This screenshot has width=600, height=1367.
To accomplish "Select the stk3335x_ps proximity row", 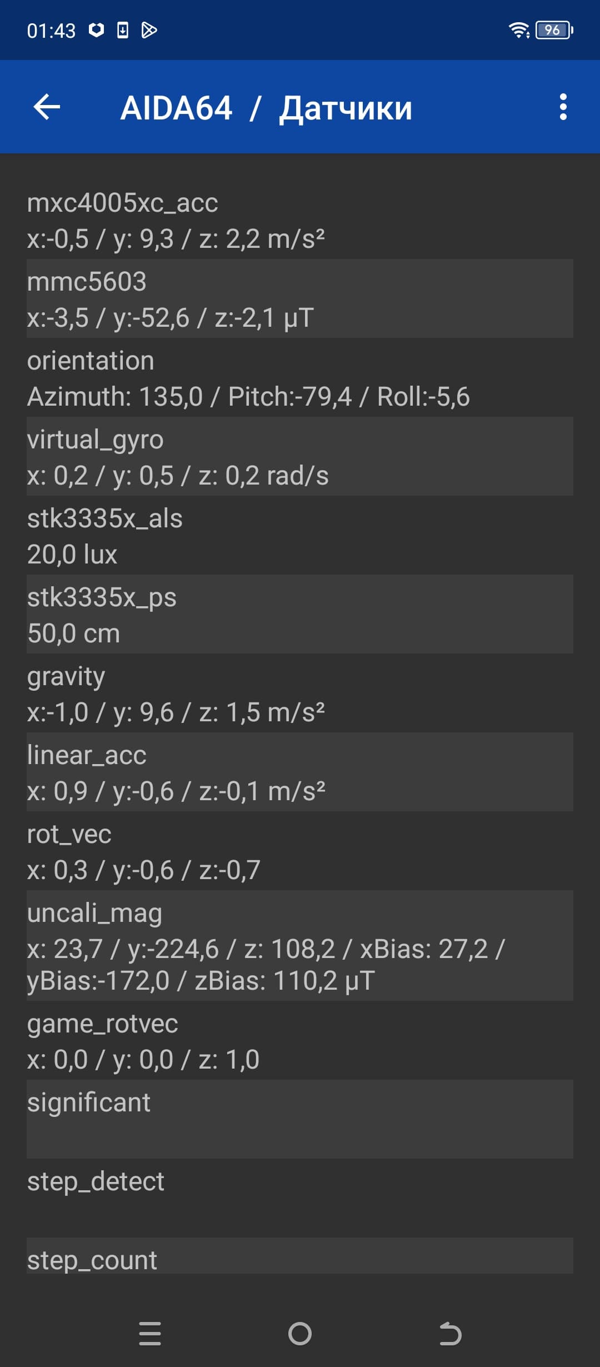I will click(x=300, y=615).
